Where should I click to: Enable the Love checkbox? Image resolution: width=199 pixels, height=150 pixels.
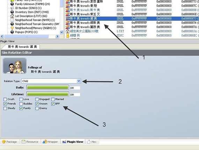pos(21,99)
